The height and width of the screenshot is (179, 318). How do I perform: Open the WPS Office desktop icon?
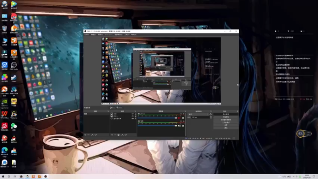[4, 115]
